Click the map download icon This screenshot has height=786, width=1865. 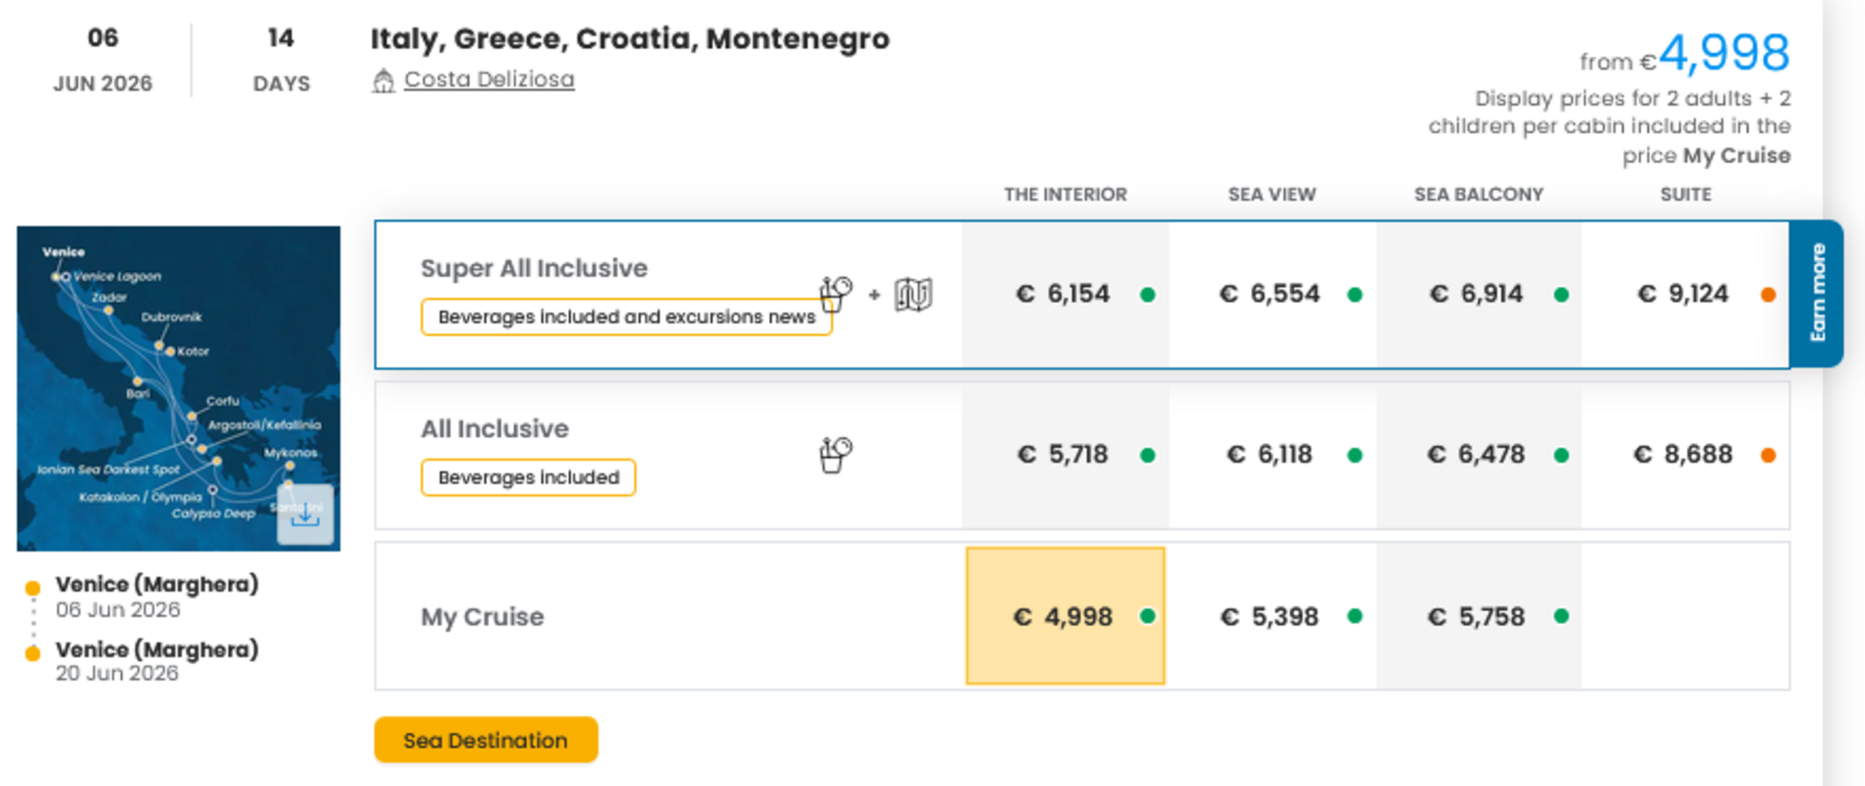305,514
